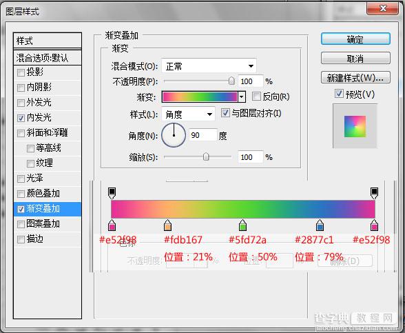Click the scale value field showing 100
The image size is (405, 333).
(x=250, y=157)
